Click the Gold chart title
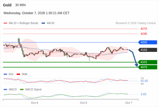The width and height of the screenshot is (158, 107). (7, 5)
